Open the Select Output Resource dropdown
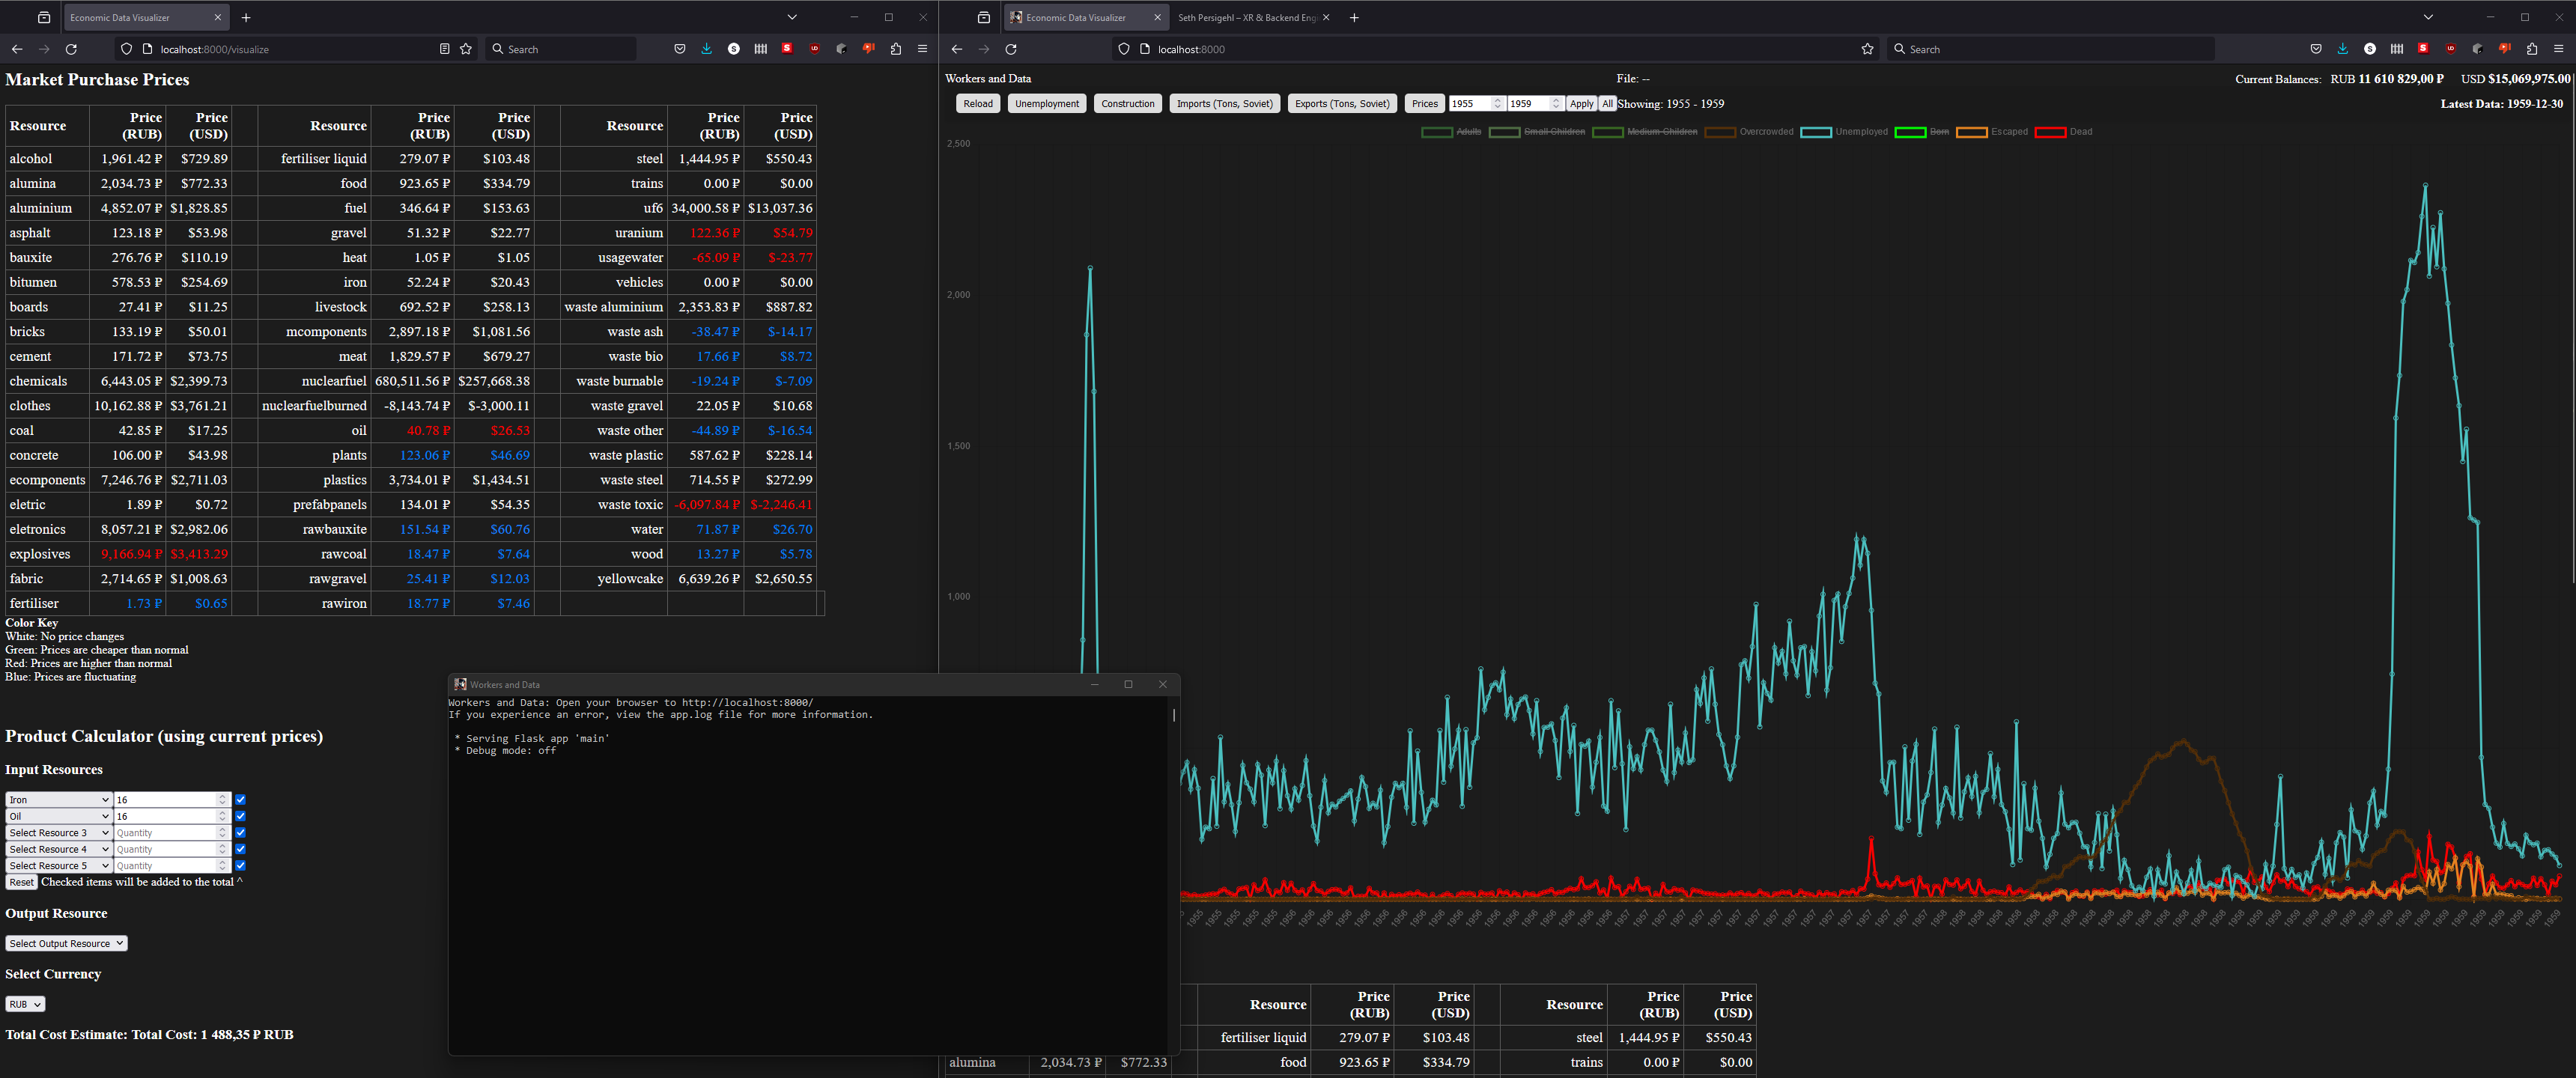 pos(66,943)
